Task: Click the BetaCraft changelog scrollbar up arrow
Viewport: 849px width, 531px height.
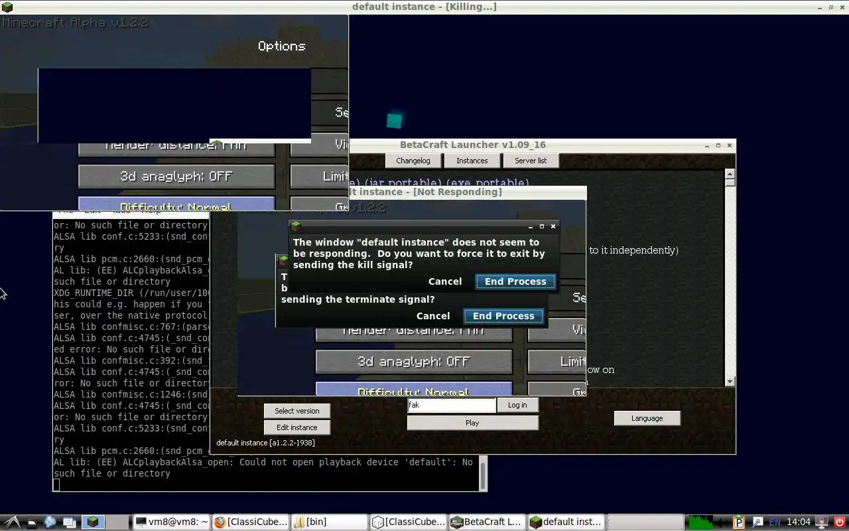Action: [x=730, y=175]
